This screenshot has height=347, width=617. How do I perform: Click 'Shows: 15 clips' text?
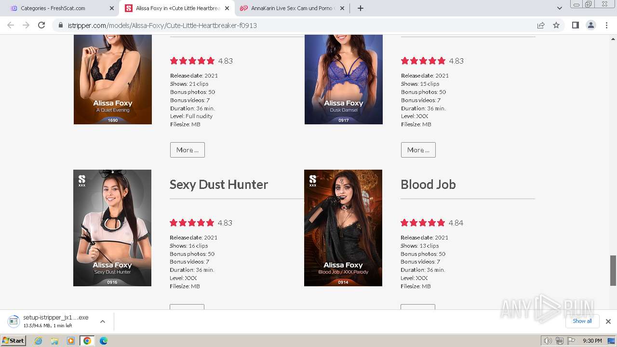[x=420, y=84]
